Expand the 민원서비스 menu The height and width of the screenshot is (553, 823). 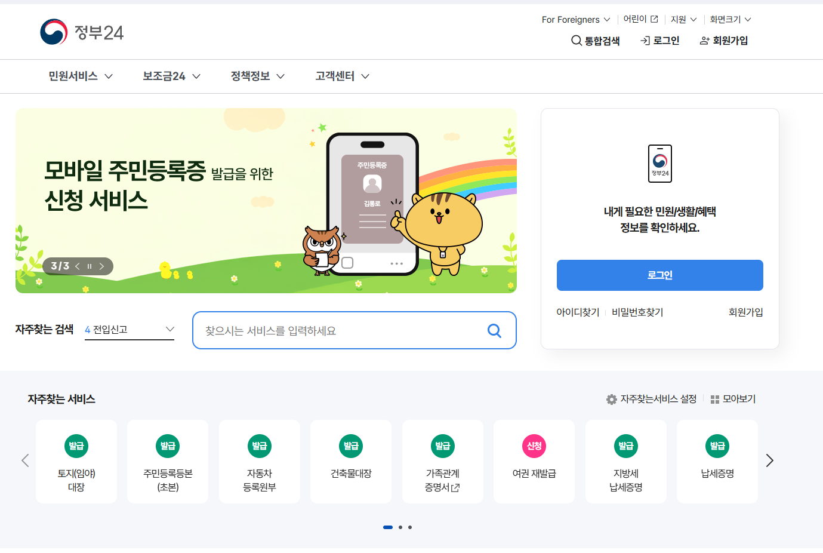81,76
